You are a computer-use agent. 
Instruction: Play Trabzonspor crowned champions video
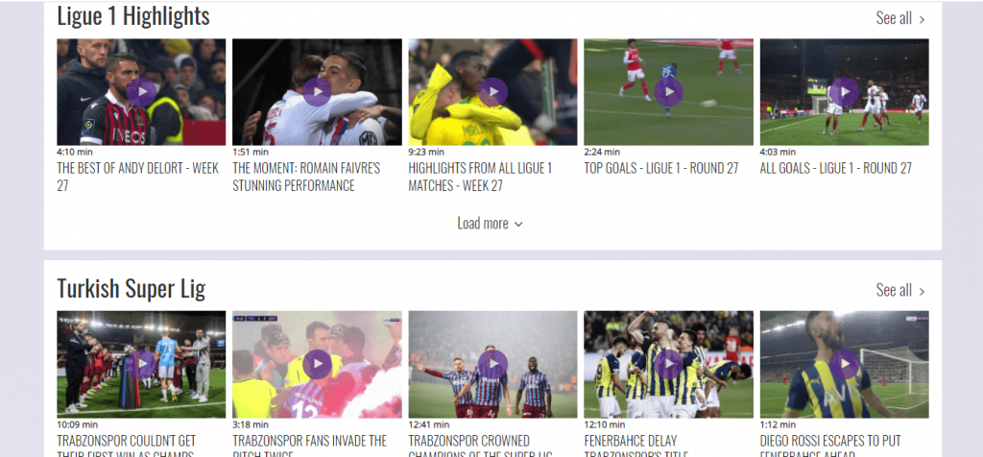click(492, 364)
